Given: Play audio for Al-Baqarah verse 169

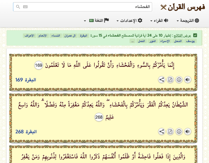Looking at the screenshot, I should pyautogui.click(x=188, y=80).
